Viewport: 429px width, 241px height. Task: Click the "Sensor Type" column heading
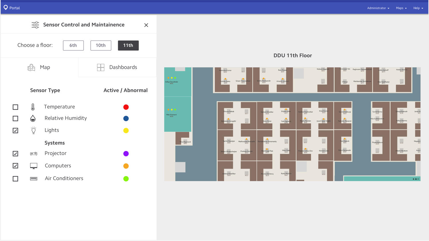click(x=45, y=91)
